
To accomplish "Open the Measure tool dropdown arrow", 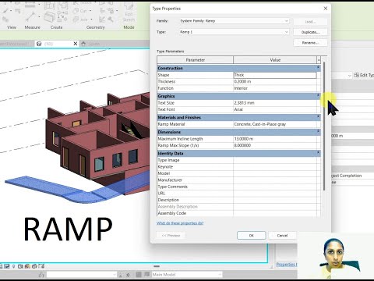I will [39, 17].
